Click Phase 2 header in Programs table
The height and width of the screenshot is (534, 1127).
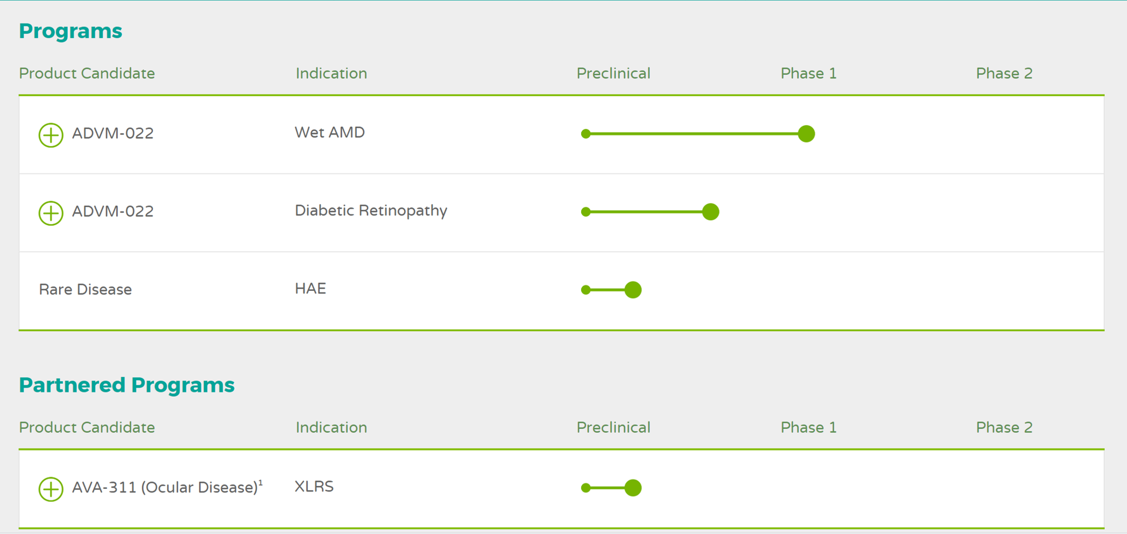[1004, 73]
